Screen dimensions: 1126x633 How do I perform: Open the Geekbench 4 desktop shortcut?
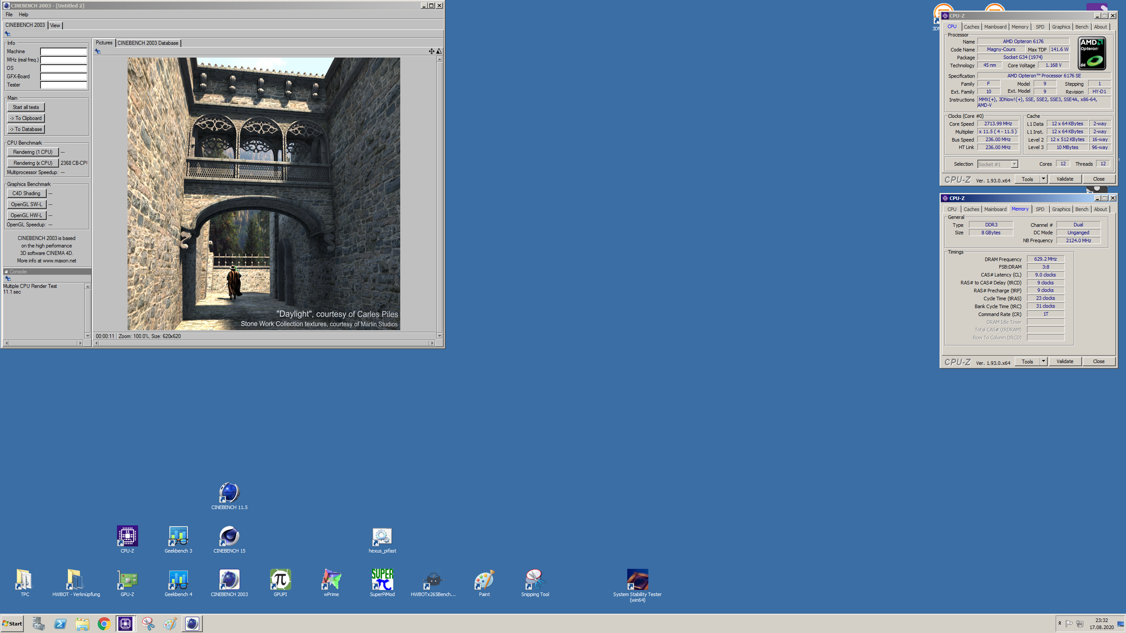tap(178, 583)
